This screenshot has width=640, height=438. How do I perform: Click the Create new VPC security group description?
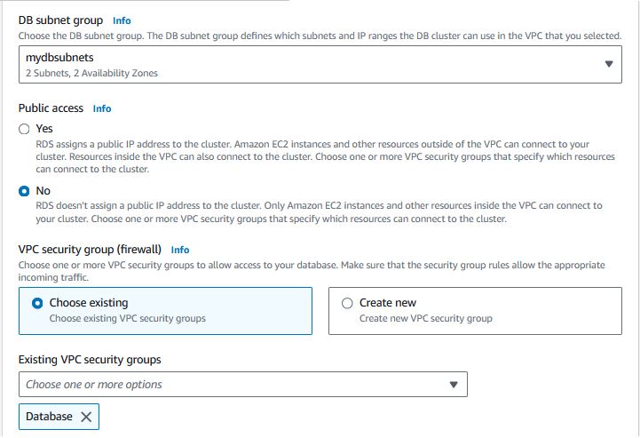(x=426, y=318)
